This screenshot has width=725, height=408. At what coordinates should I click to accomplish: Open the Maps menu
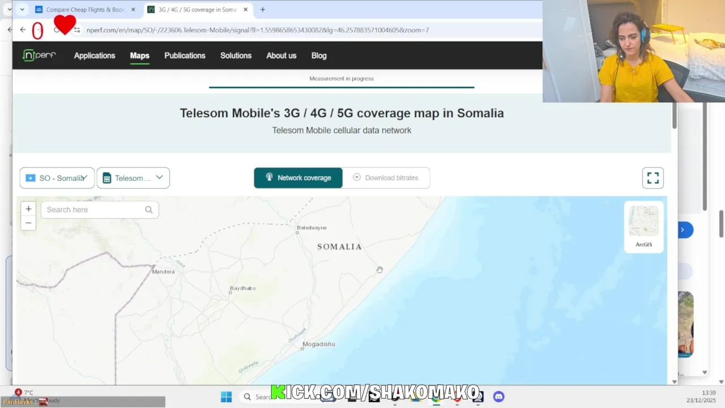coord(140,56)
